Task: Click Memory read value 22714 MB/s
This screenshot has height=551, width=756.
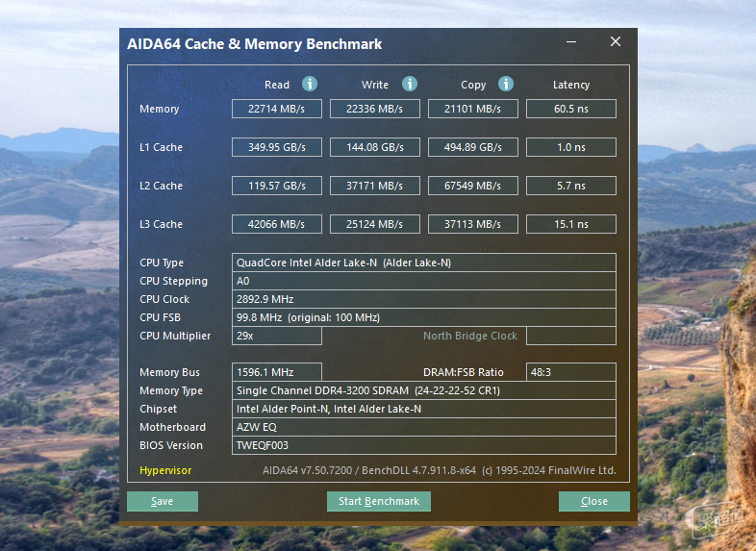Action: click(x=277, y=109)
